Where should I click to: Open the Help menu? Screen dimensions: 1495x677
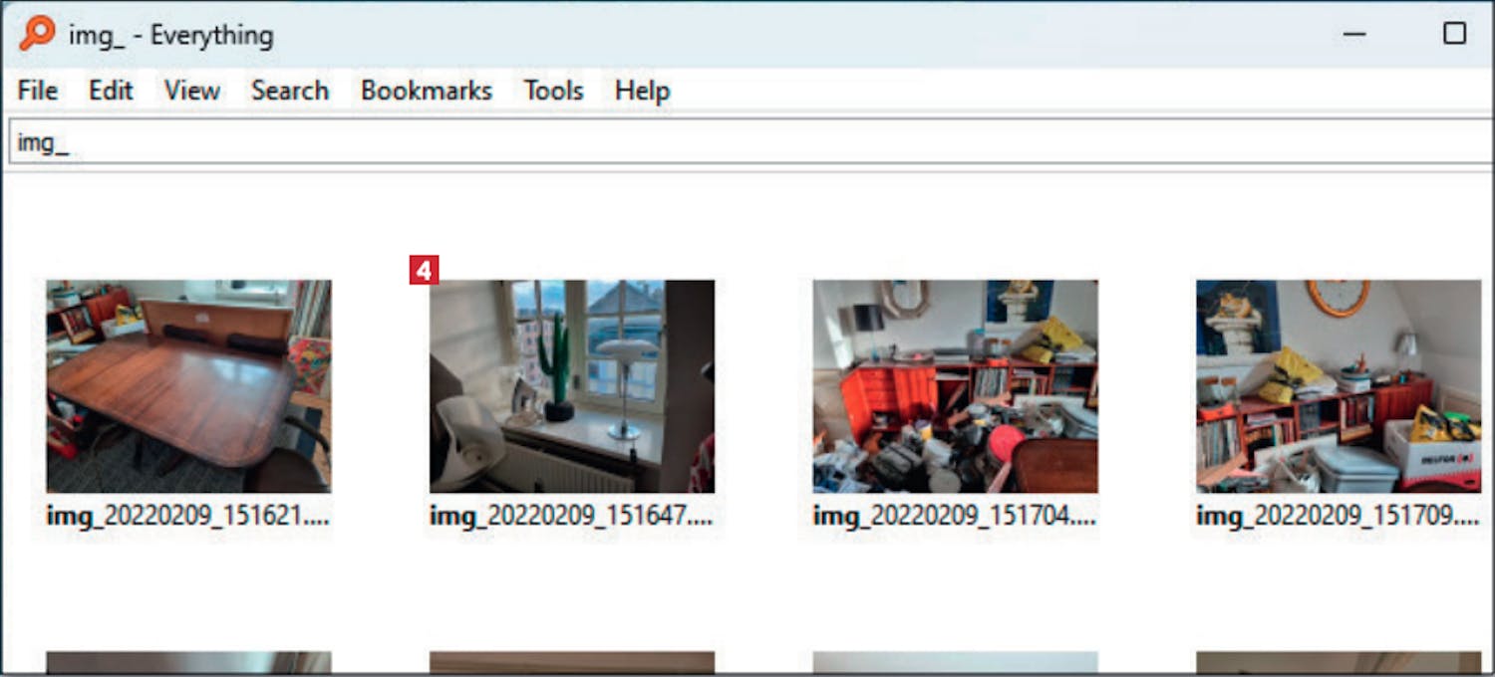pyautogui.click(x=642, y=91)
